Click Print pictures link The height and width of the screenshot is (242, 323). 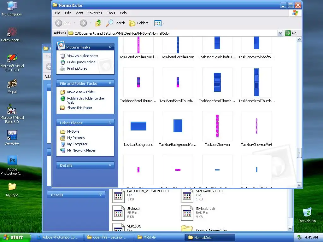77,68
